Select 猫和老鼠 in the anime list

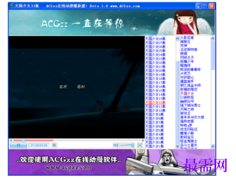coord(187,121)
